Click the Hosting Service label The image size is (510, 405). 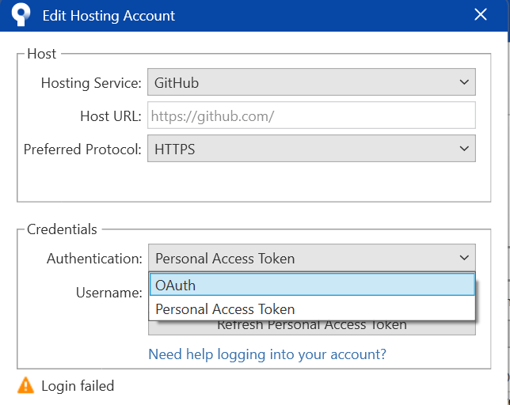[91, 82]
